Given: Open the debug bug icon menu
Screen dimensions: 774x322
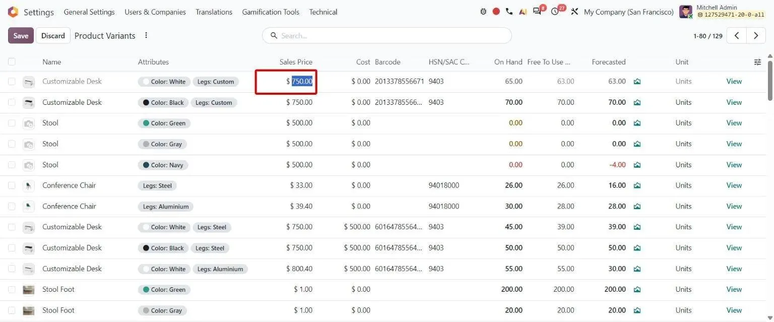Looking at the screenshot, I should 483,12.
